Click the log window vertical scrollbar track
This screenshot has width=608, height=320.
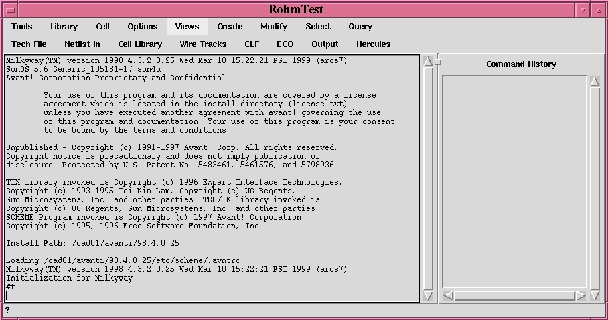(428, 179)
